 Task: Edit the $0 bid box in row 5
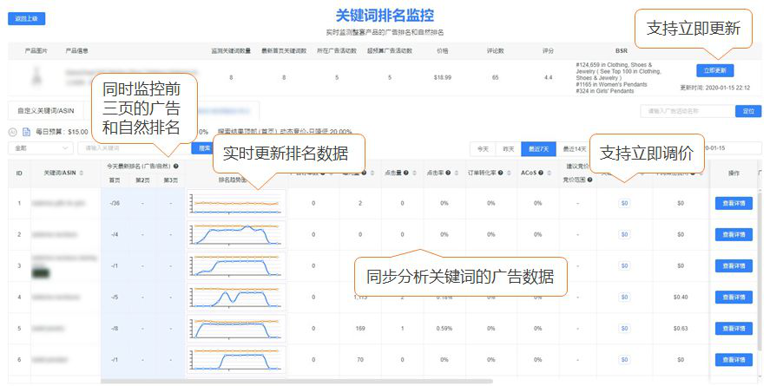[x=624, y=329]
